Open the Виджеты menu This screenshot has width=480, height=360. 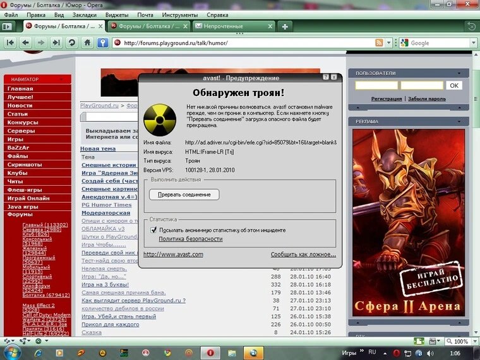coord(117,15)
